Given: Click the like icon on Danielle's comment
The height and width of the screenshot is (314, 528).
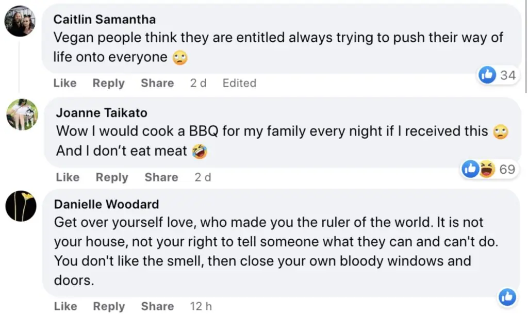Looking at the screenshot, I should point(507,296).
